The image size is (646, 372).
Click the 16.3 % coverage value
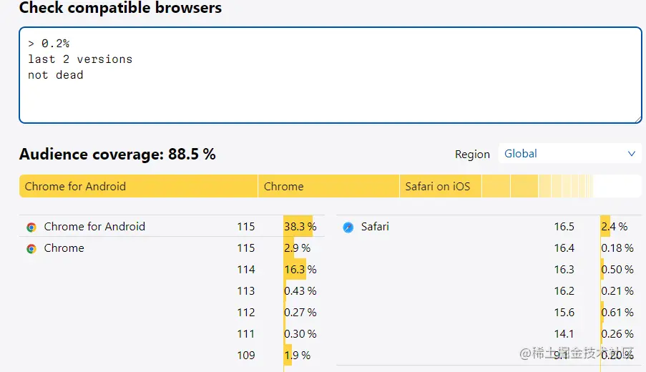[x=300, y=270]
